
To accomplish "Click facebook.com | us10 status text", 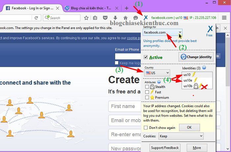I will [x=167, y=18].
